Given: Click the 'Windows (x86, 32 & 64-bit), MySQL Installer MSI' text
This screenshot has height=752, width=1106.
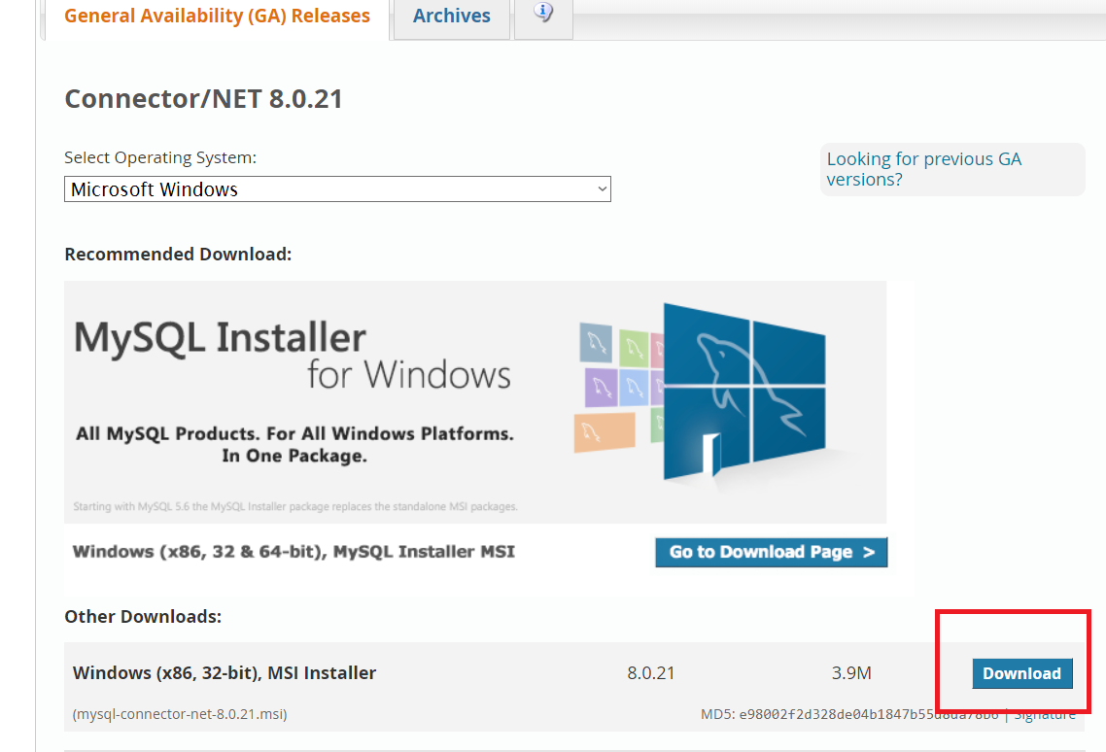Looking at the screenshot, I should (x=294, y=552).
